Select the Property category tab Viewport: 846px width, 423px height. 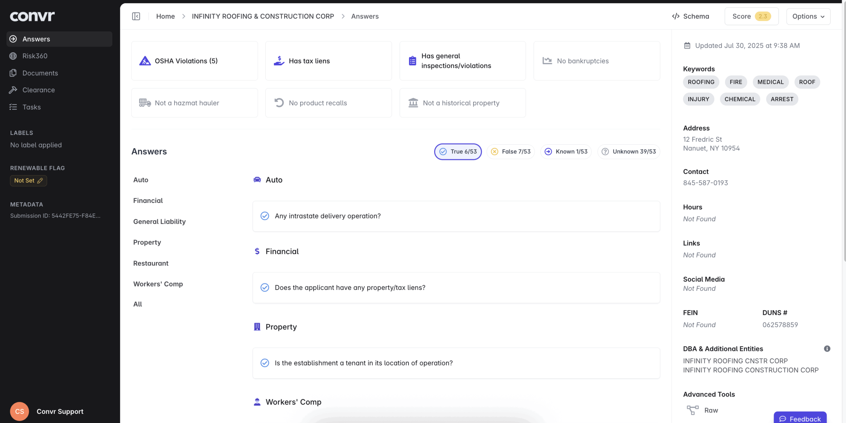147,242
